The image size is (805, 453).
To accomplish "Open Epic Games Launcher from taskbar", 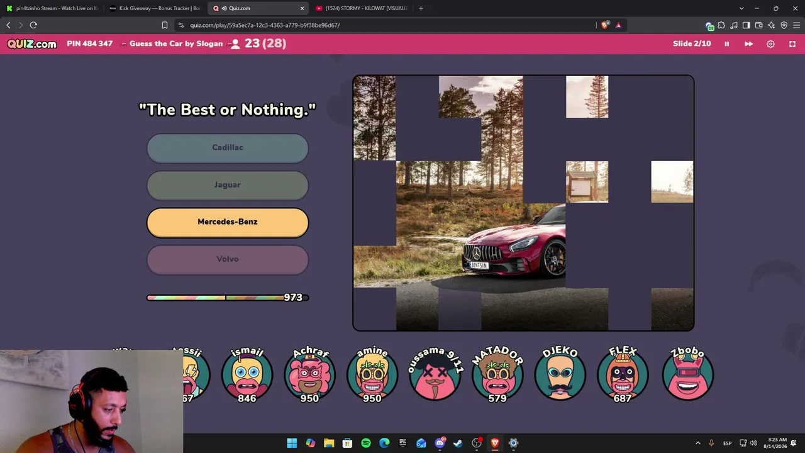I will pyautogui.click(x=402, y=443).
